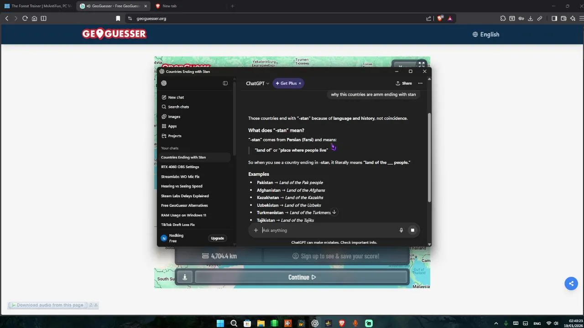The image size is (584, 328).
Task: Open the Brave Wallet icon
Action: pos(563,18)
